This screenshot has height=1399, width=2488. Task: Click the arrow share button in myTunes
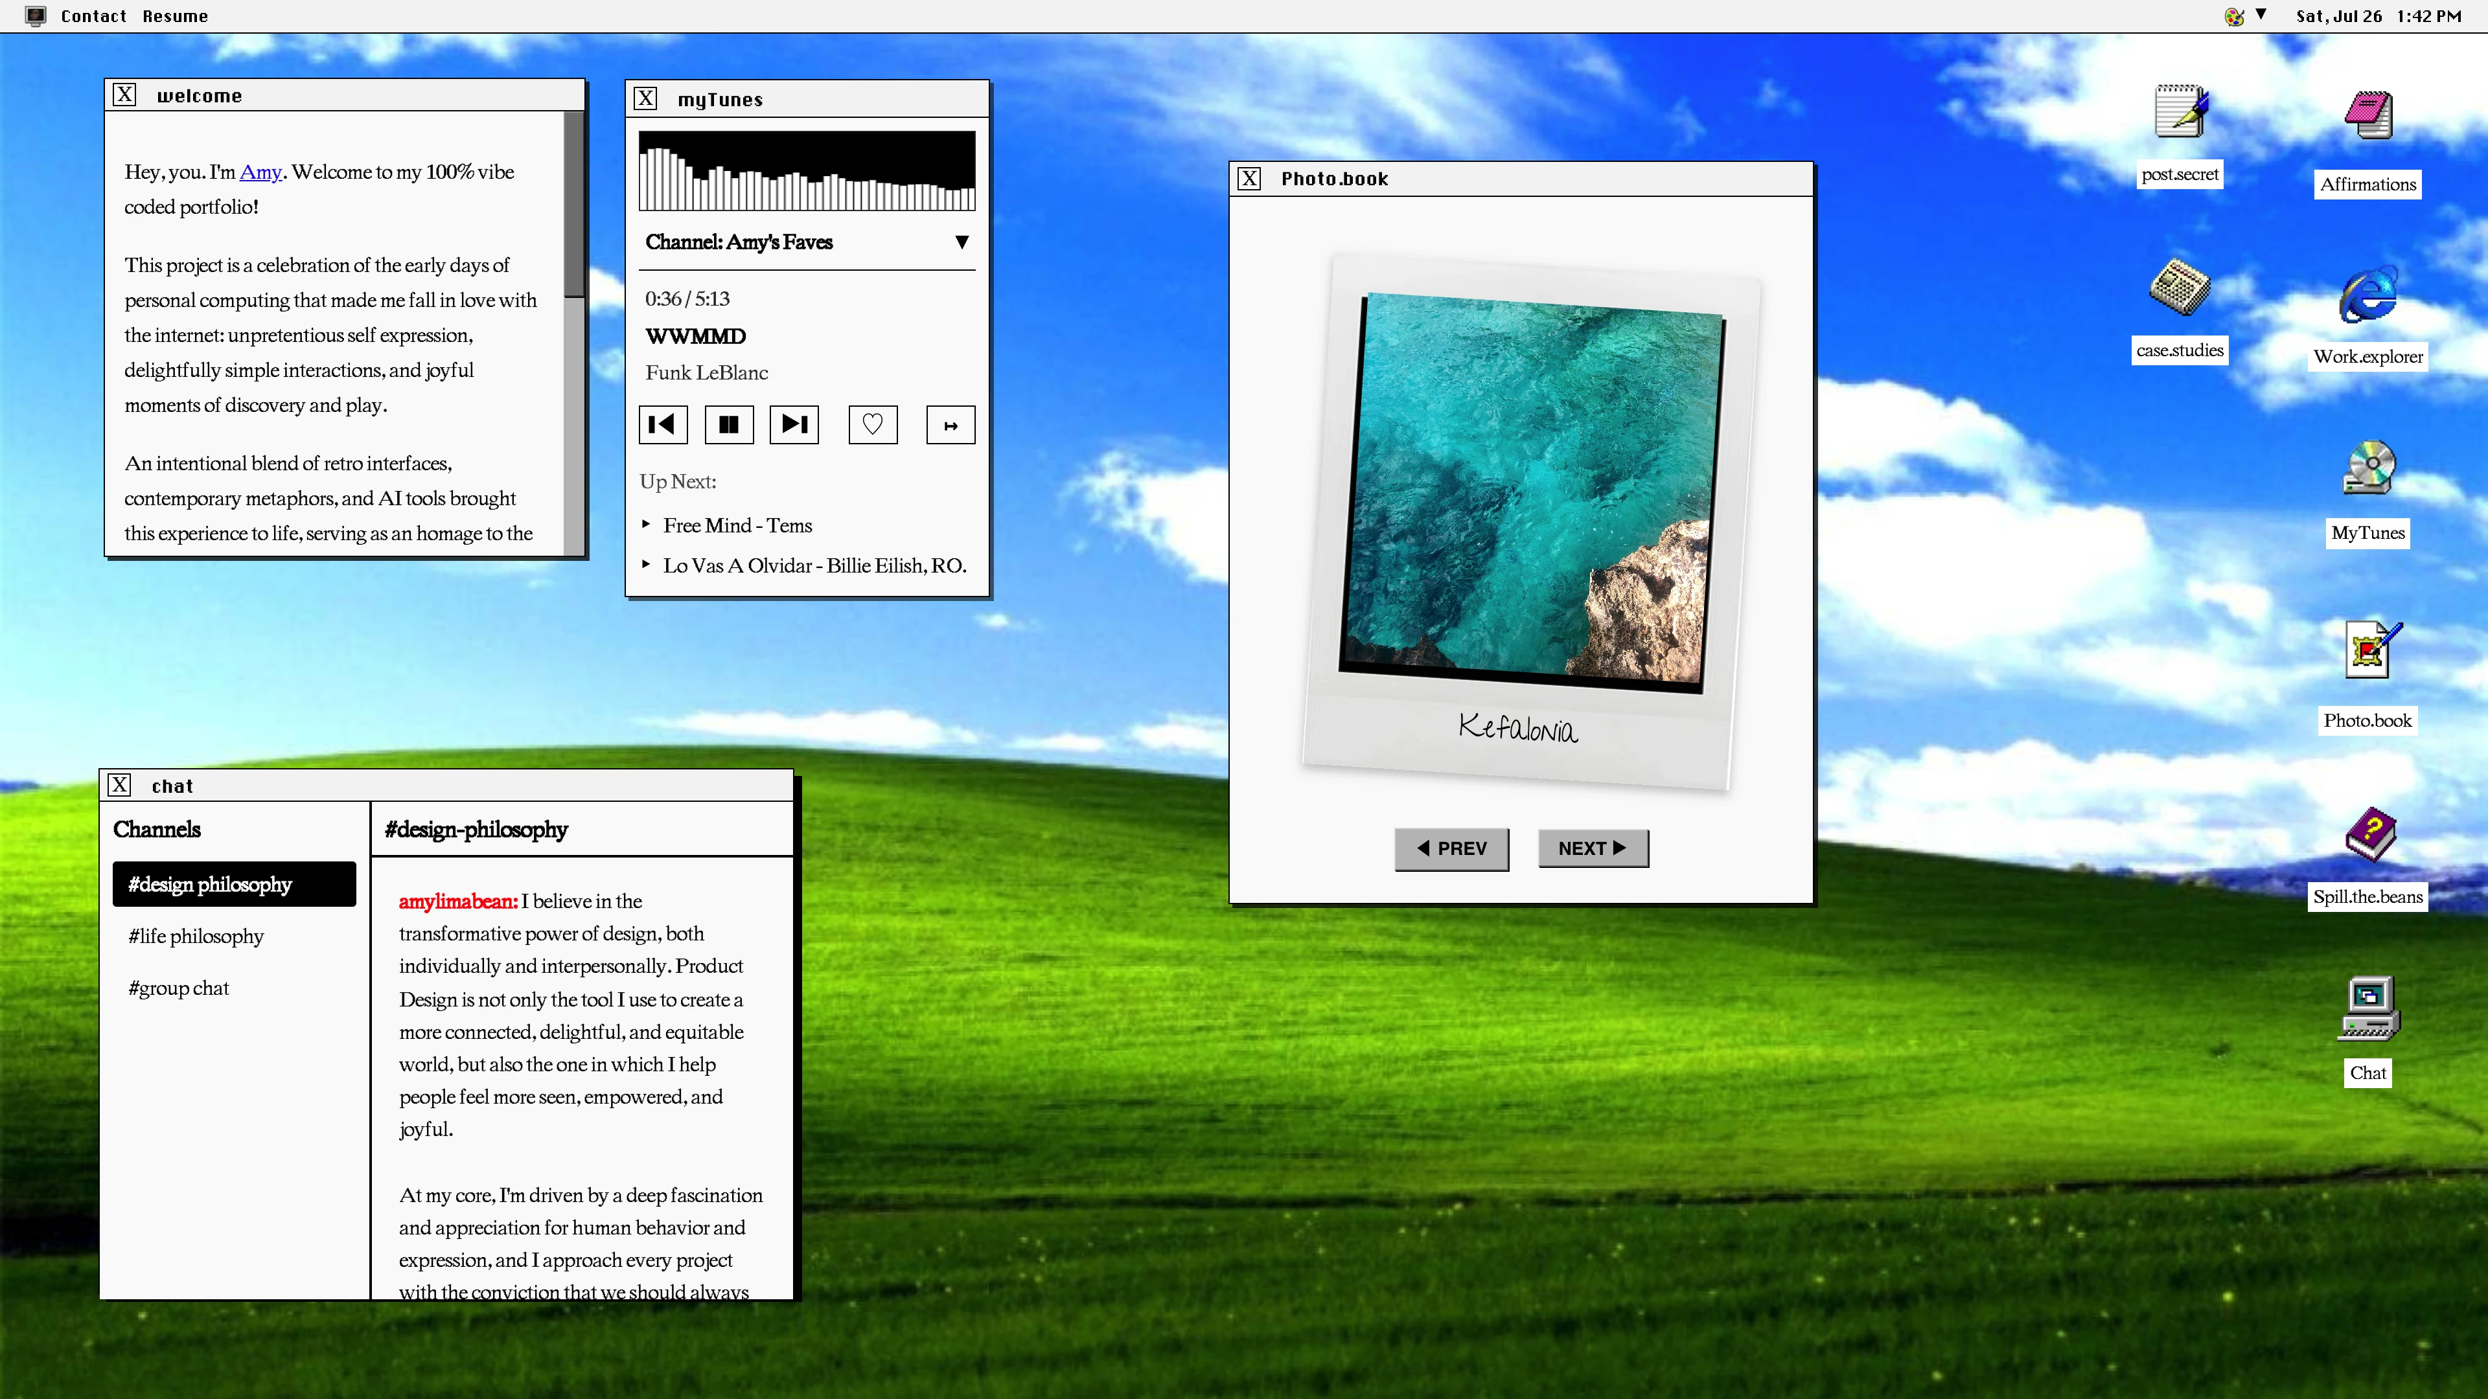[x=950, y=425]
